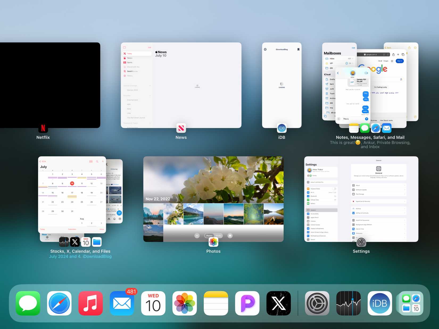The height and width of the screenshot is (329, 439).
Task: Open Mail showing the 481 unread badge
Action: pos(122,303)
